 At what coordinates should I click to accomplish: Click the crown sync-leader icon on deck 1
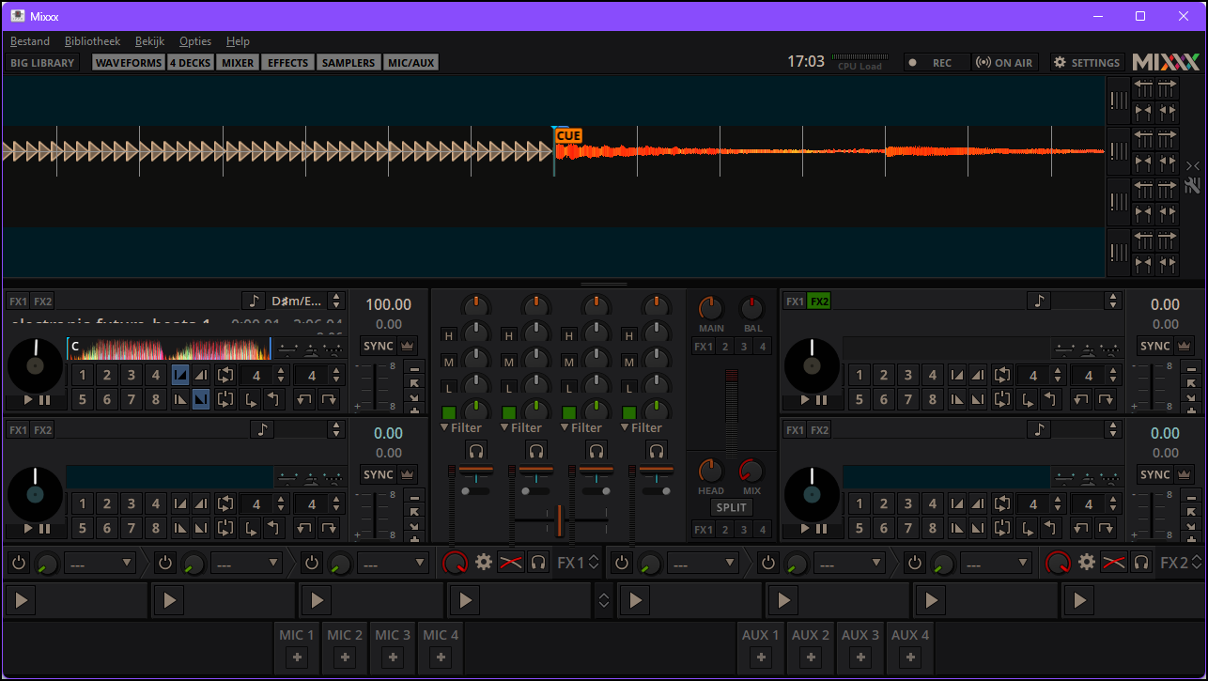(x=409, y=345)
